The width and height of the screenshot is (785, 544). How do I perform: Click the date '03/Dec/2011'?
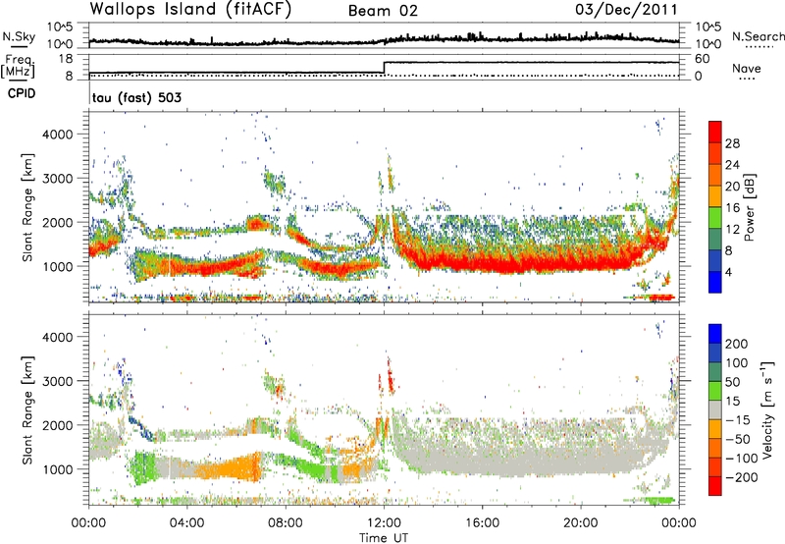(x=626, y=10)
